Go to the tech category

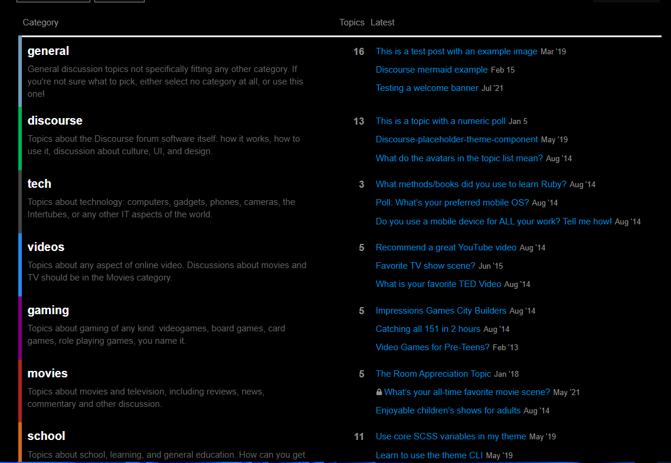coord(40,184)
